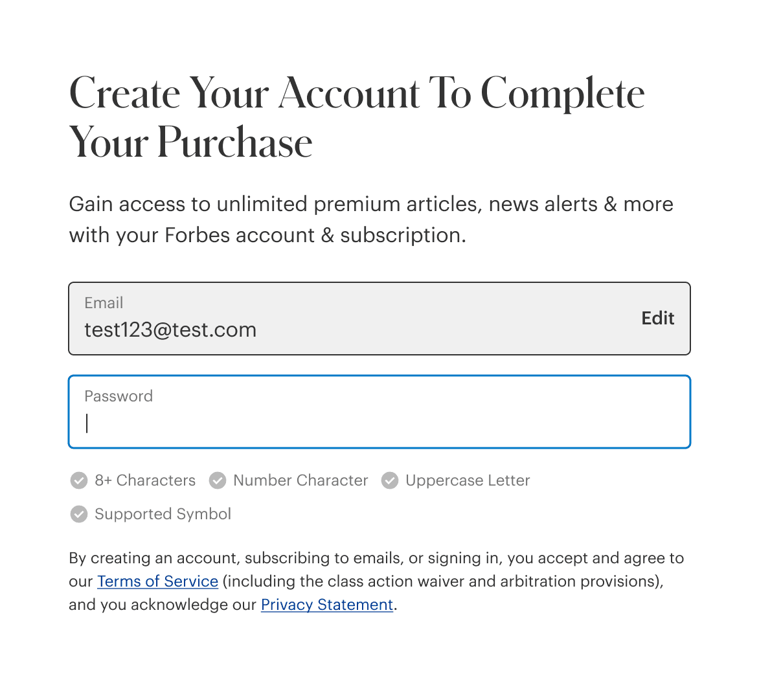The height and width of the screenshot is (685, 759).
Task: Click the "class action waiver" parenthetical text
Action: coord(443,581)
